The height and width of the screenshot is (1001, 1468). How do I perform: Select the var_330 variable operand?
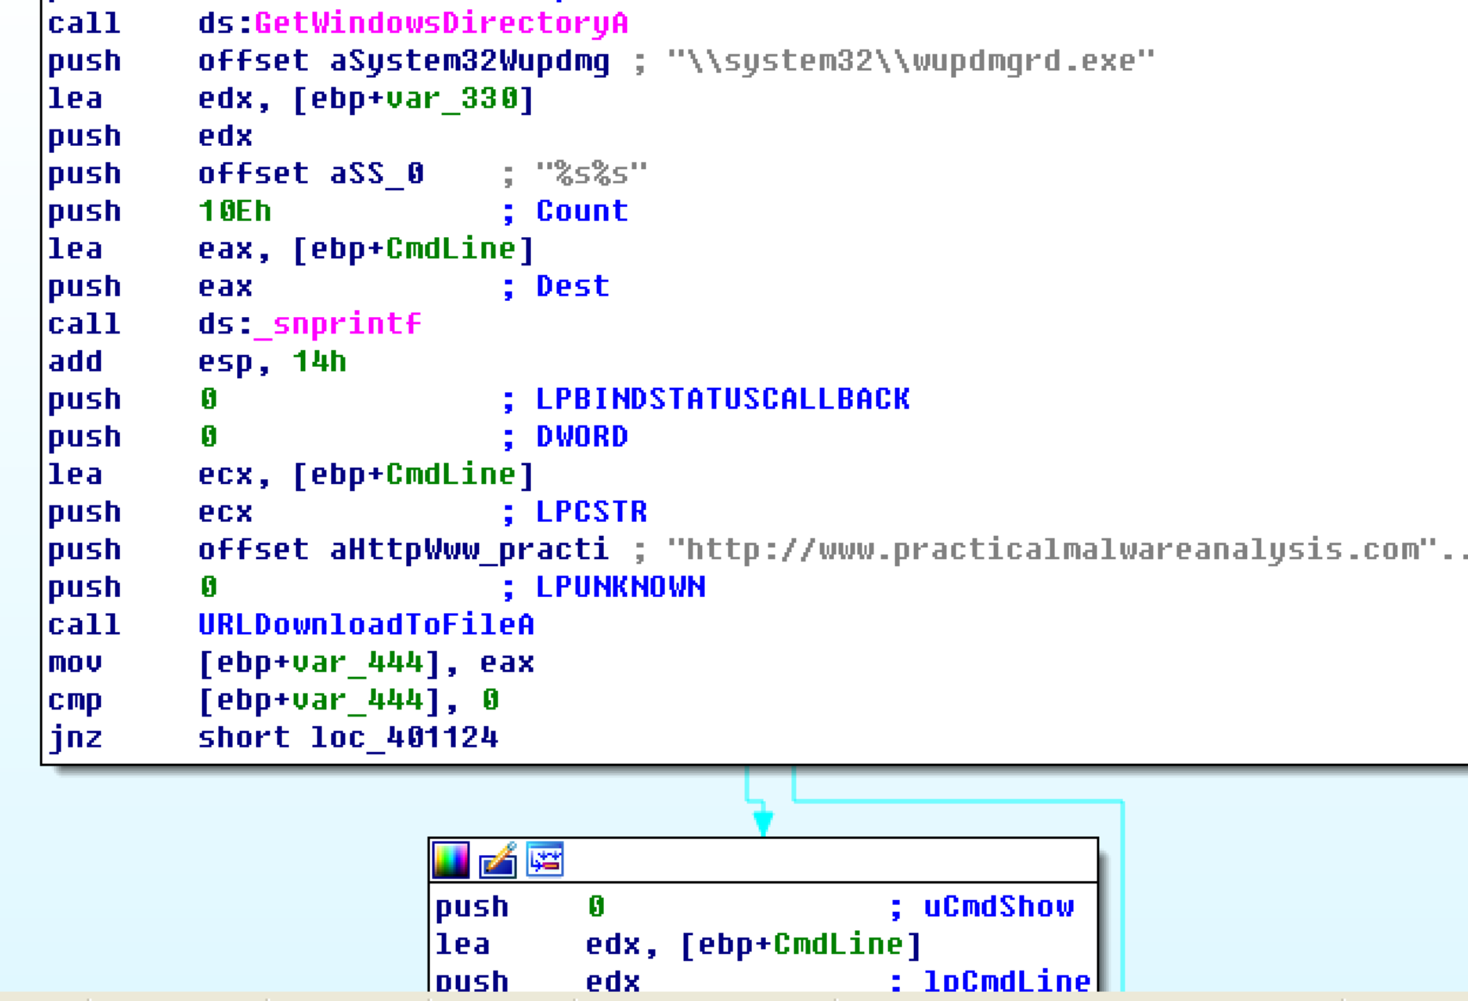click(x=452, y=99)
